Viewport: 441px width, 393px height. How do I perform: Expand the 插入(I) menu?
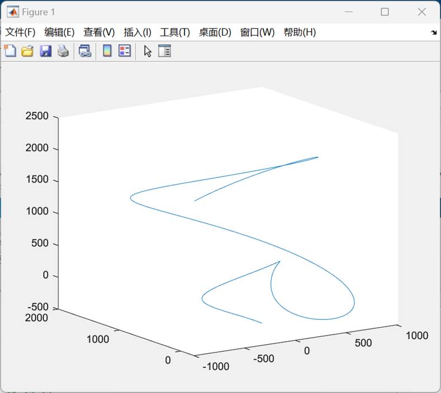pyautogui.click(x=137, y=32)
